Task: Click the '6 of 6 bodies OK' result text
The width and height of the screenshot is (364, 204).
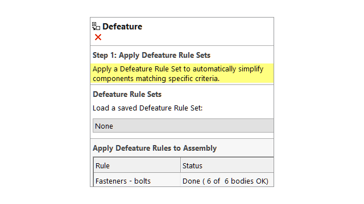Action: click(235, 181)
